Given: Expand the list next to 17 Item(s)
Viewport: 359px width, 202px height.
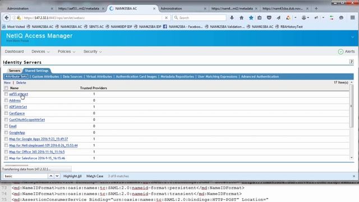Looking at the screenshot, I should click(x=352, y=82).
